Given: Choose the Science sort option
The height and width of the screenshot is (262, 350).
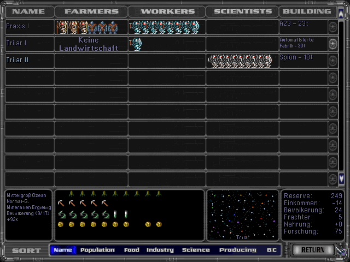Looking at the screenshot, I should pos(196,250).
